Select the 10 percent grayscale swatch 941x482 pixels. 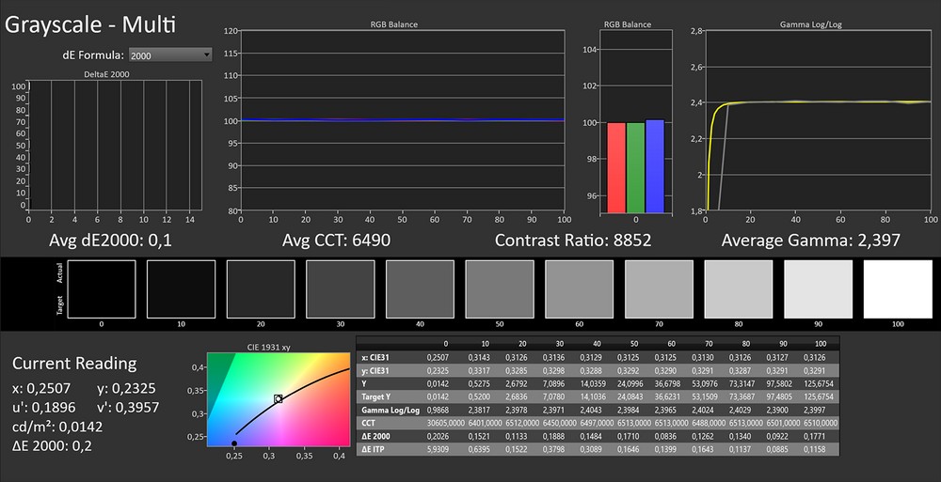(x=181, y=288)
